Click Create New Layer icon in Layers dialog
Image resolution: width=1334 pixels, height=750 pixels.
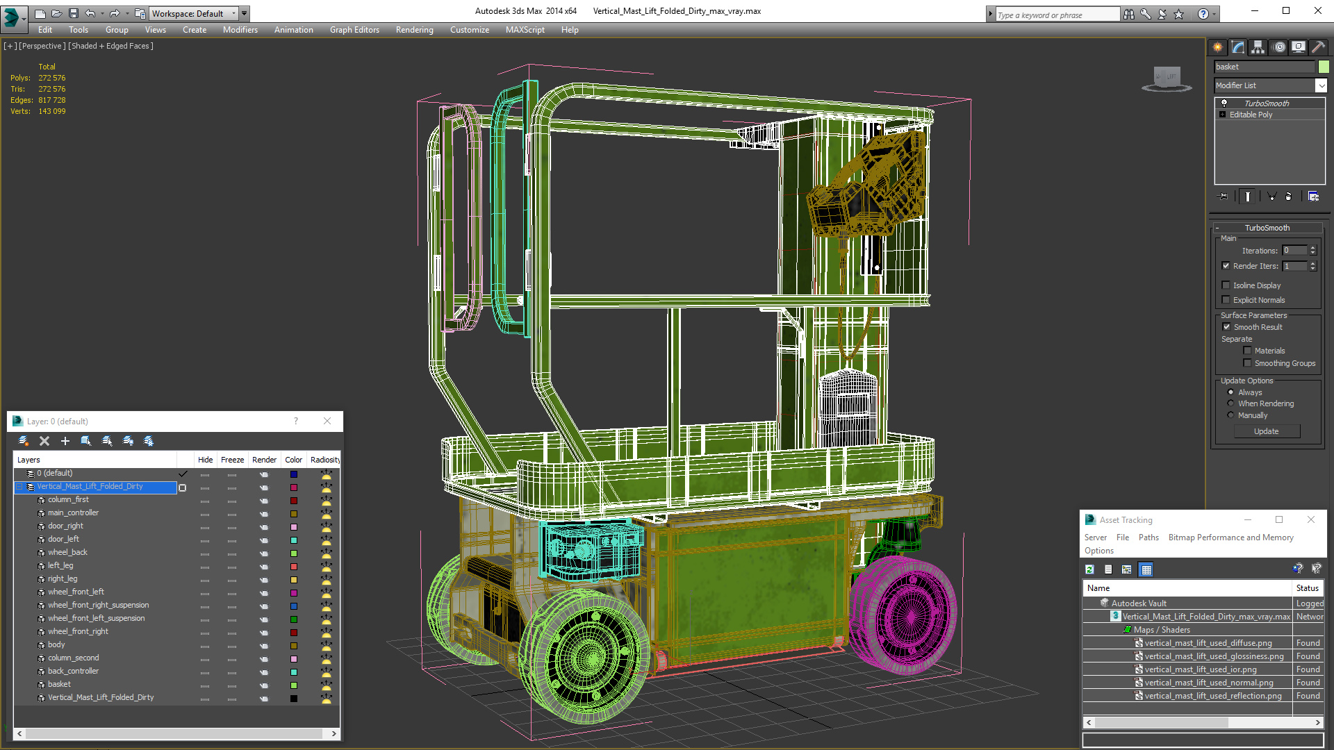pos(23,441)
